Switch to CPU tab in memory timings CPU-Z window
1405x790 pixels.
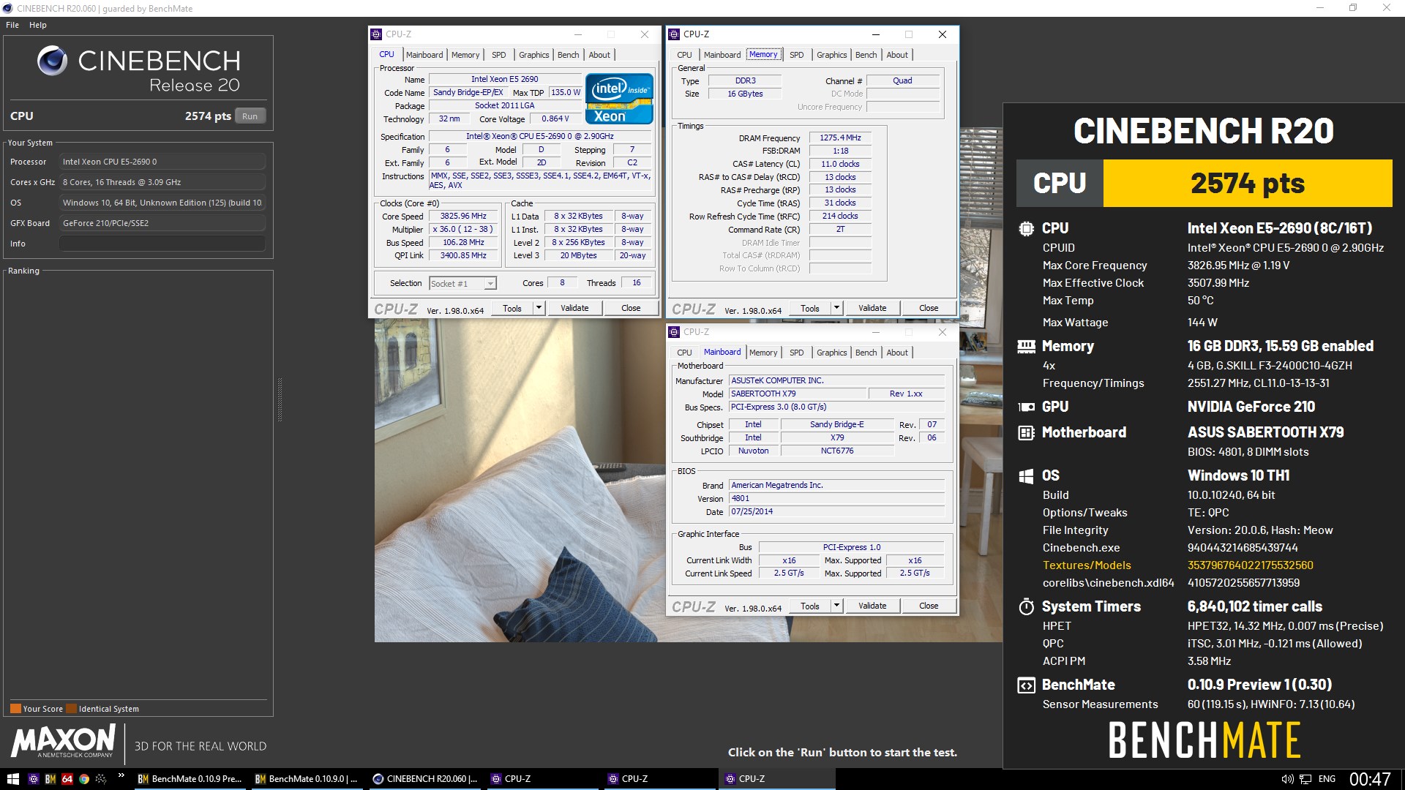point(684,55)
